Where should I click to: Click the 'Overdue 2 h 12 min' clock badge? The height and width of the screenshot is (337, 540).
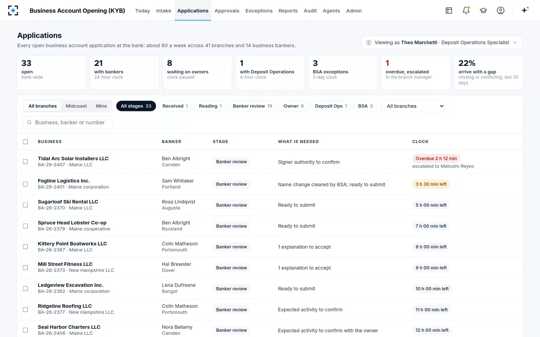click(x=436, y=158)
